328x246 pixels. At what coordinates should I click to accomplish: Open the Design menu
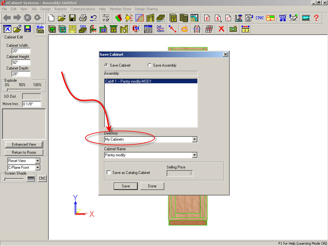pyautogui.click(x=45, y=9)
